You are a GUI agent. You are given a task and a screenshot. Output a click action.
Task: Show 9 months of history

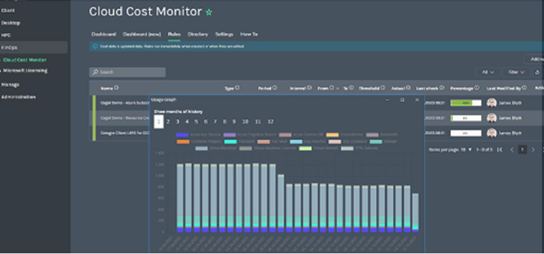[234, 122]
